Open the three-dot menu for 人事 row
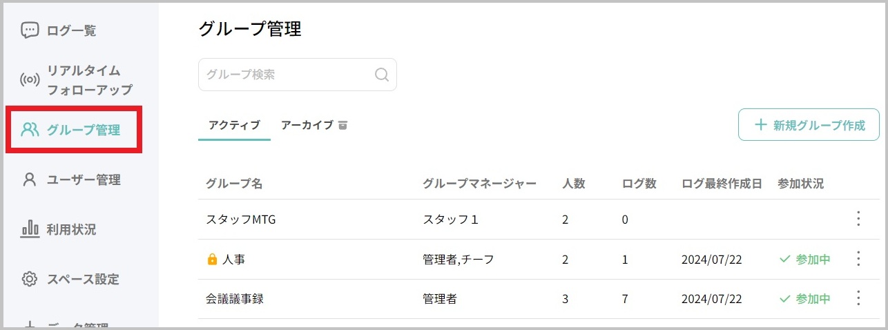Screen dimensions: 888x330 [x=858, y=259]
